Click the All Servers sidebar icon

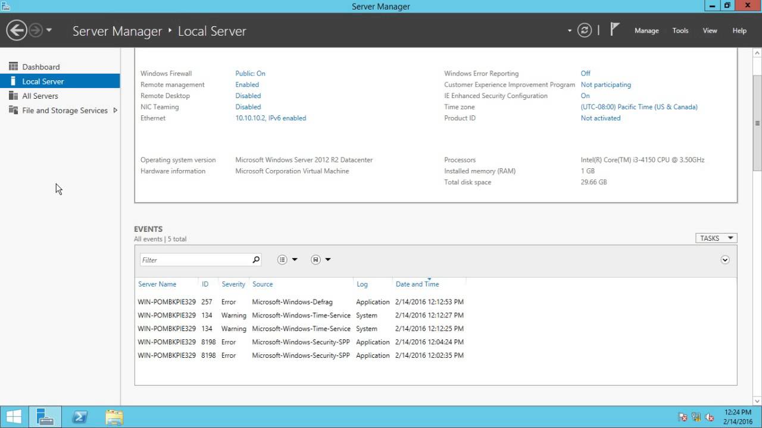point(13,96)
